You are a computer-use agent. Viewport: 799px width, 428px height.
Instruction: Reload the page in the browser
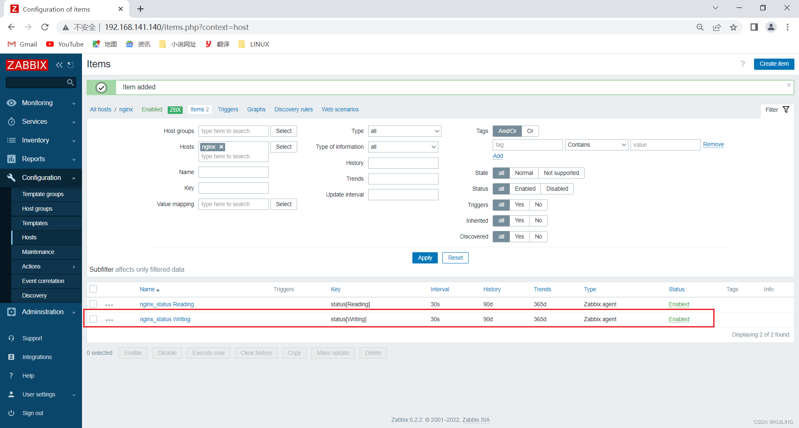[x=45, y=27]
